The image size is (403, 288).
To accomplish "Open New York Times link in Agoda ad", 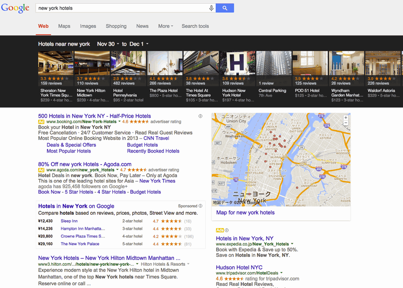I will point(157,181).
